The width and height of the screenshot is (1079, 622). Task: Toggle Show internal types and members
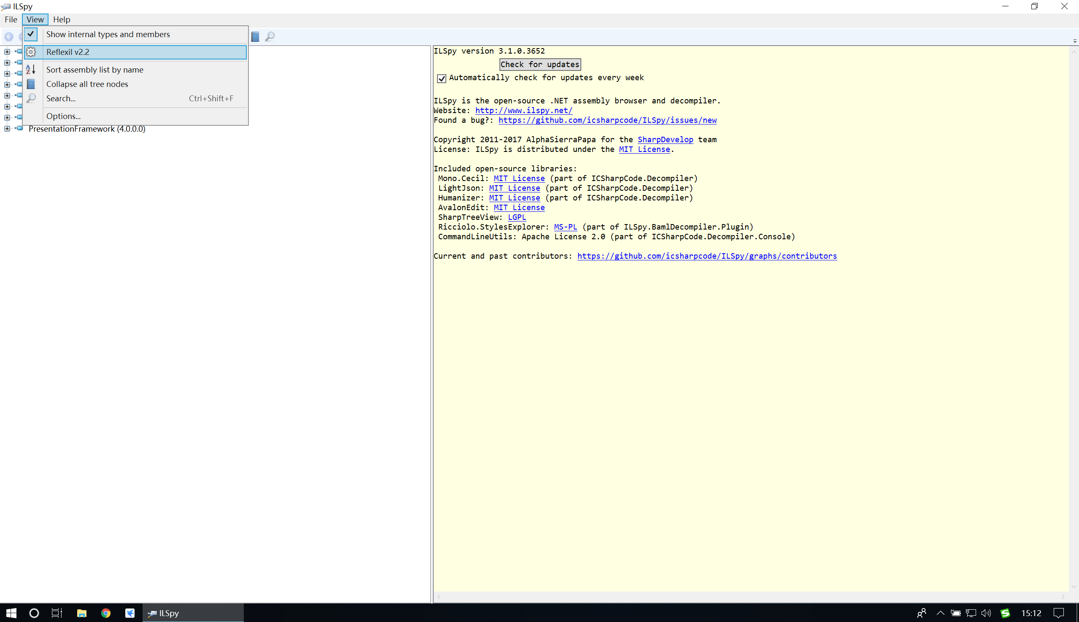[x=136, y=34]
